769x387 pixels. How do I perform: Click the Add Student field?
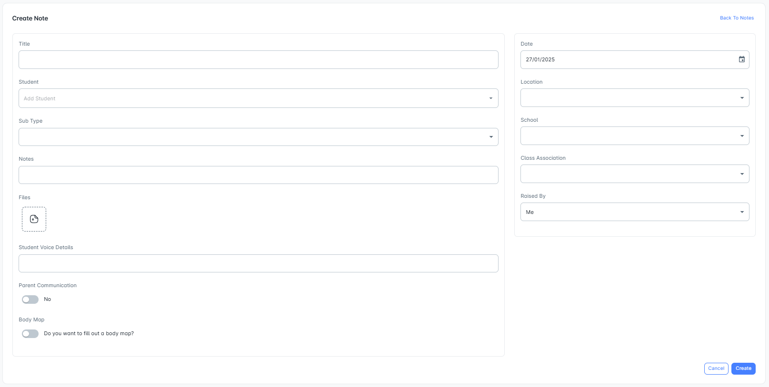pyautogui.click(x=259, y=98)
